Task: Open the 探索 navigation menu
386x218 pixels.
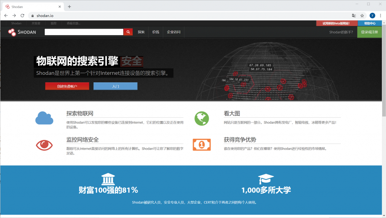Action: click(x=141, y=32)
